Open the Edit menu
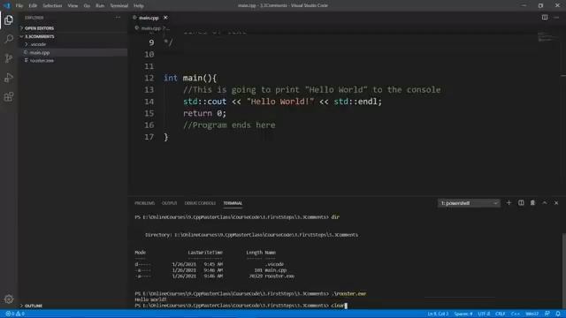 pyautogui.click(x=33, y=6)
